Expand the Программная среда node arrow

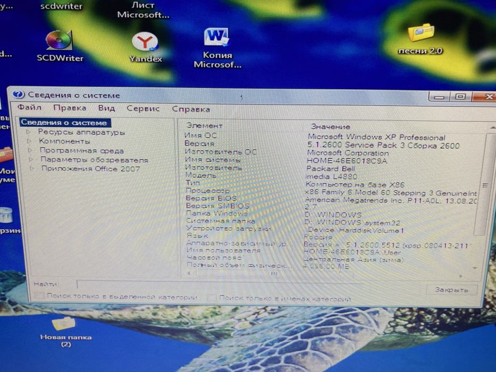click(x=30, y=150)
